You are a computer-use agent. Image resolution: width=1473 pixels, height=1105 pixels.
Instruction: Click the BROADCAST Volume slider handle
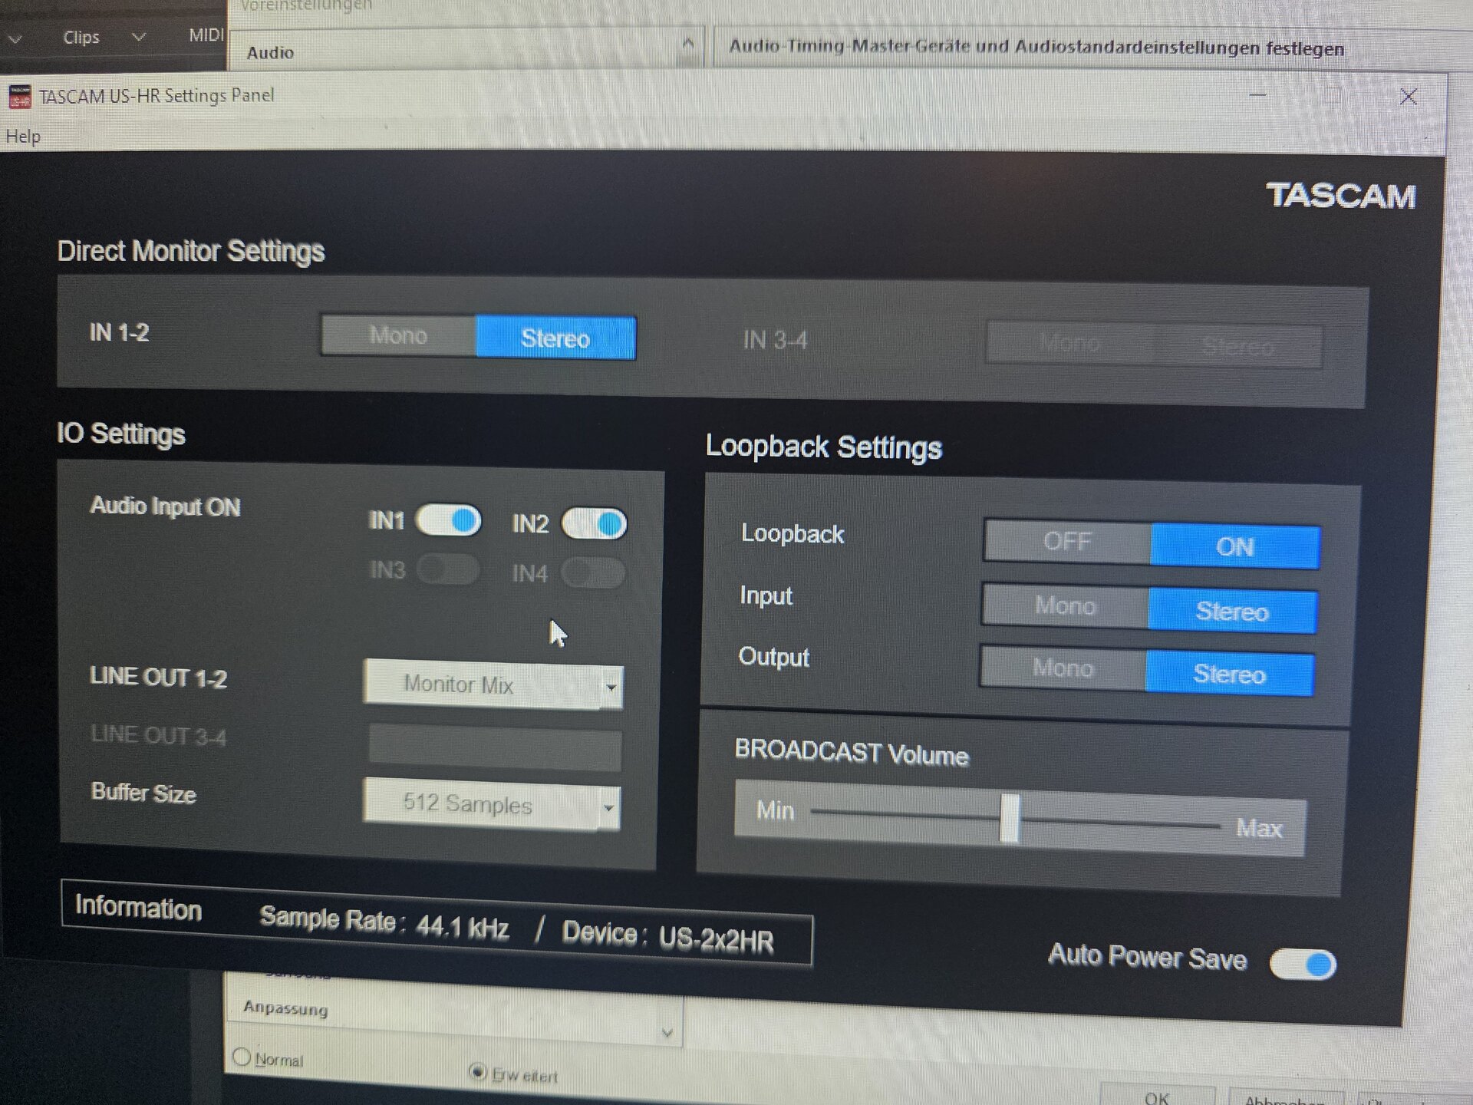pos(1010,818)
